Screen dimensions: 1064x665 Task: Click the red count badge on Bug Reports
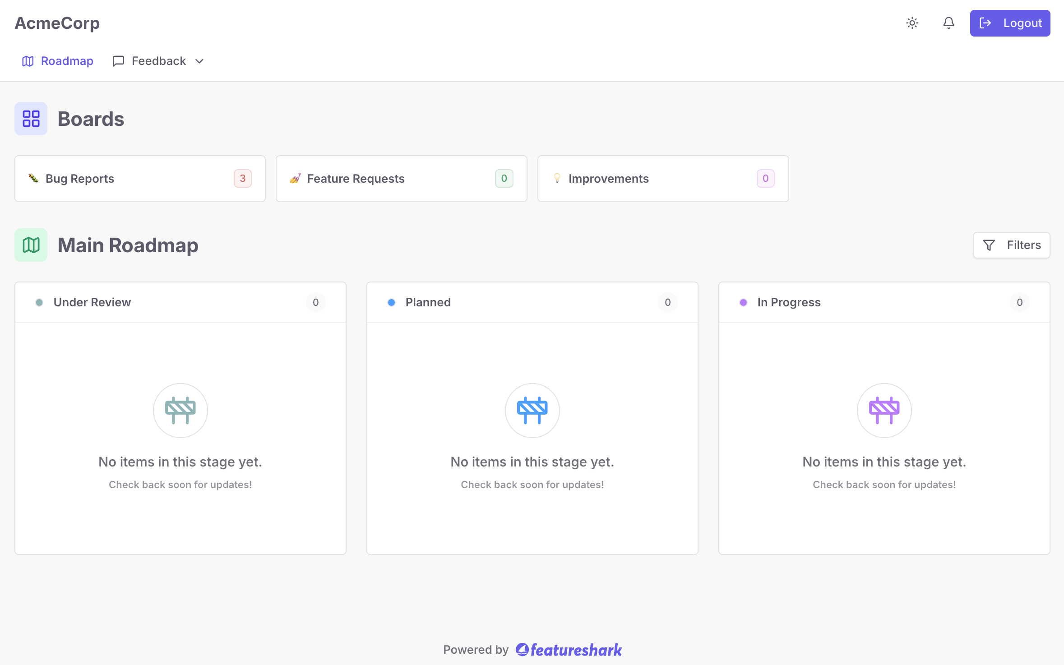tap(243, 178)
